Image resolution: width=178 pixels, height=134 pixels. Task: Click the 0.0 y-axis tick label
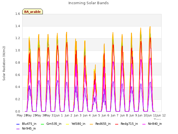pyautogui.click(x=18, y=111)
